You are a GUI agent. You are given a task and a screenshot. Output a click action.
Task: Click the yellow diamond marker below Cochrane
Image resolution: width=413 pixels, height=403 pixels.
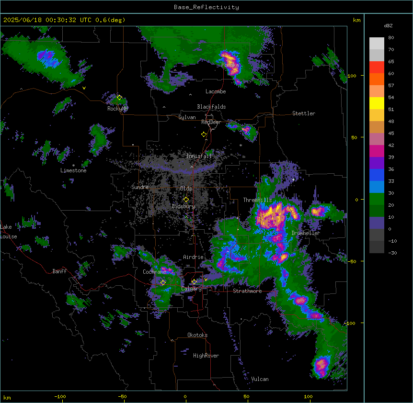pyautogui.click(x=163, y=282)
